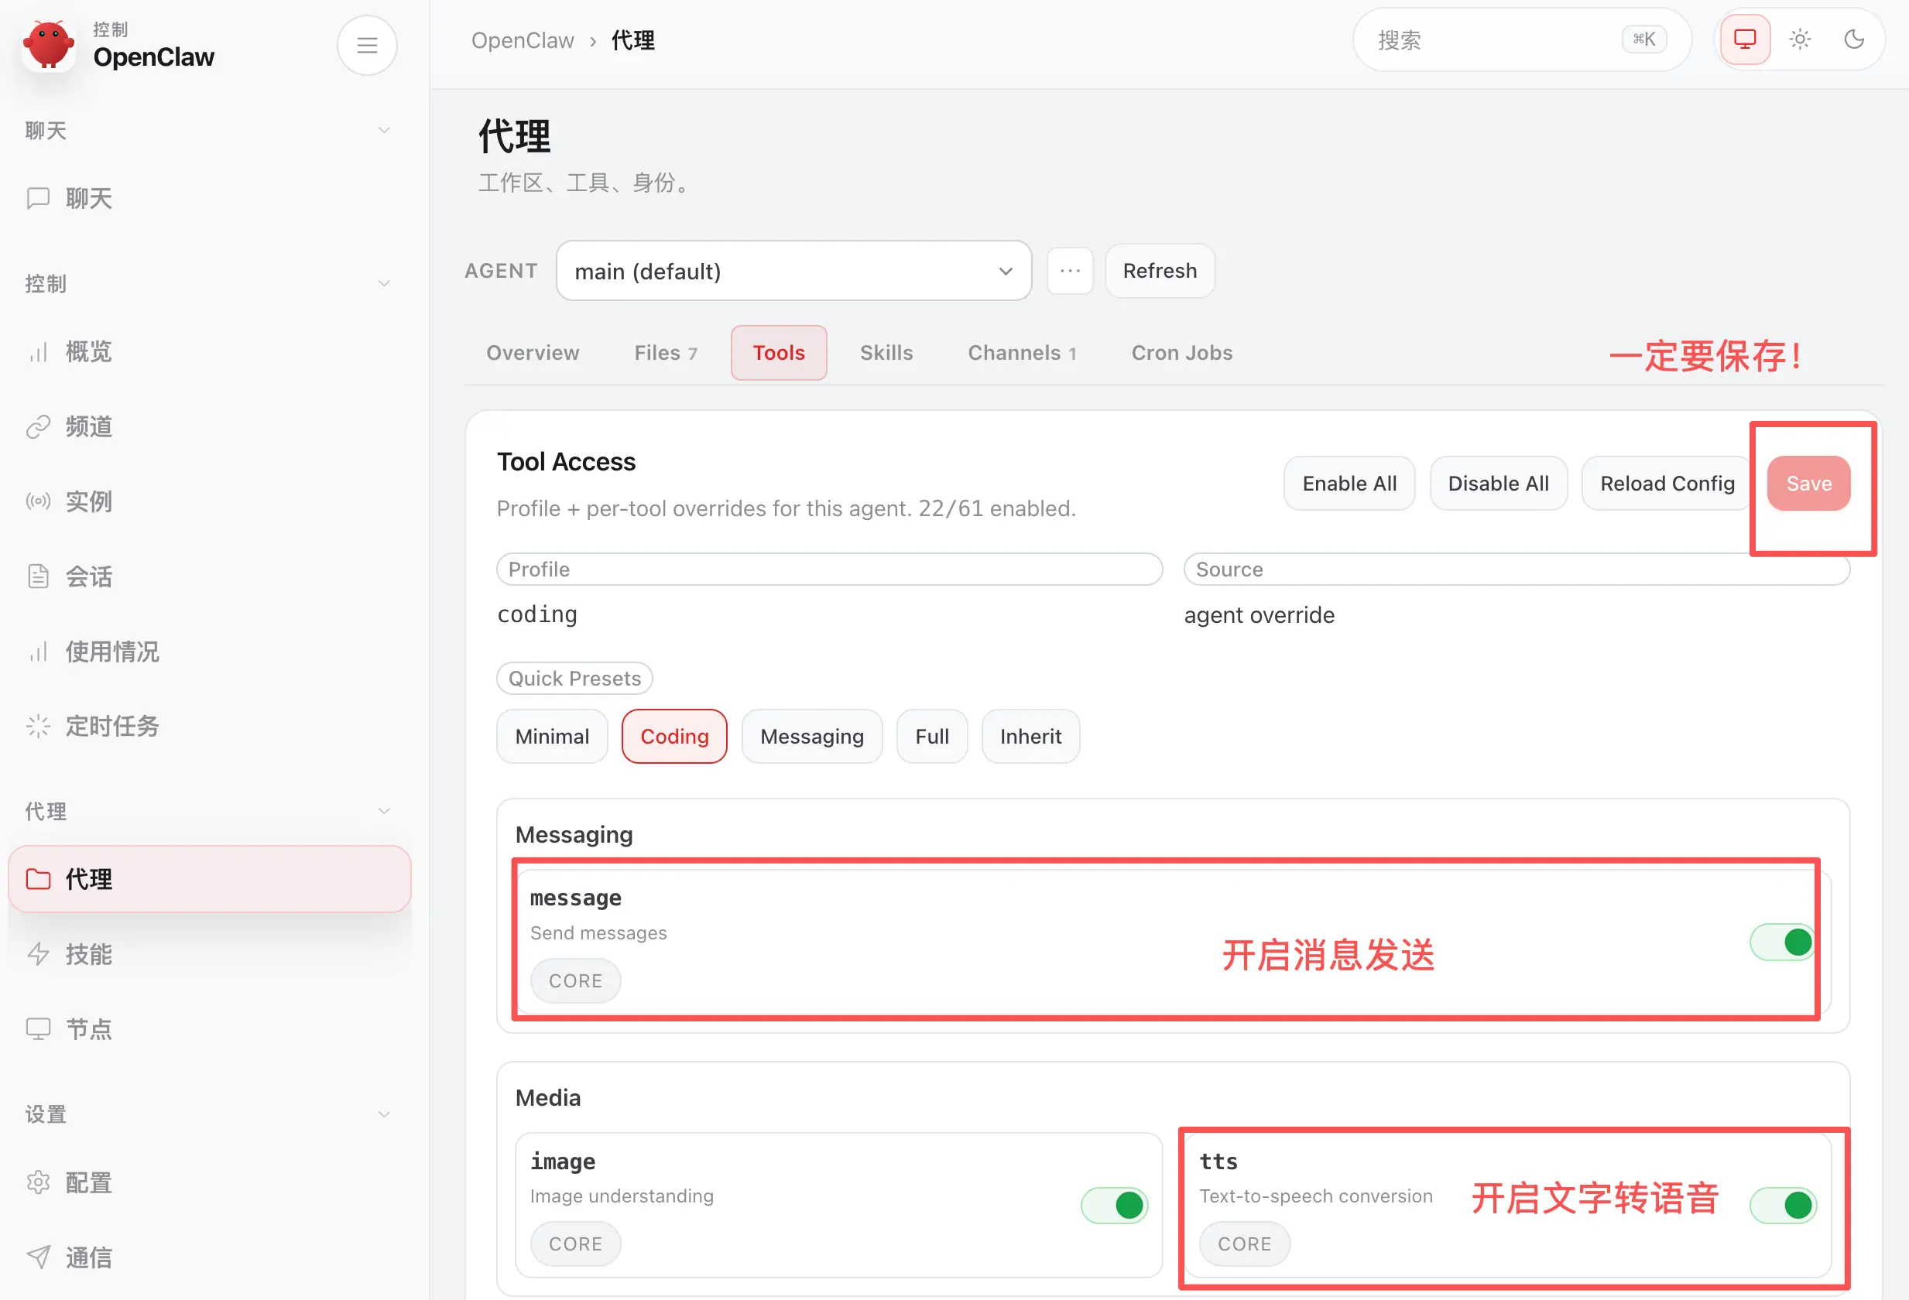Collapse the 设置 sidebar section chevron
This screenshot has height=1300, width=1909.
(x=382, y=1114)
